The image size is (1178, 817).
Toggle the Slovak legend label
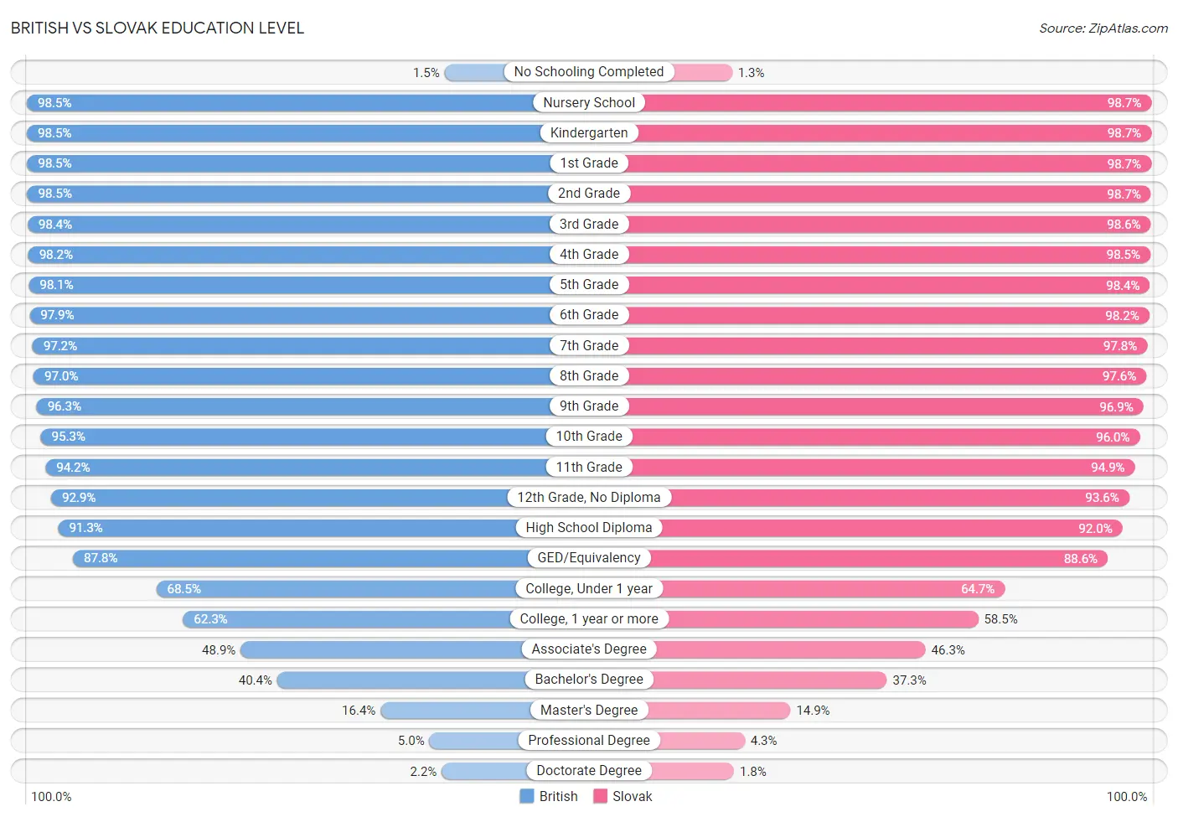(632, 796)
